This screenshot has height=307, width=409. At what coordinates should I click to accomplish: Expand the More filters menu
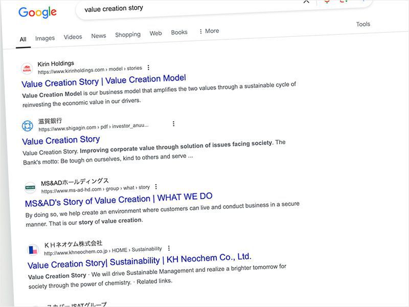coord(209,31)
